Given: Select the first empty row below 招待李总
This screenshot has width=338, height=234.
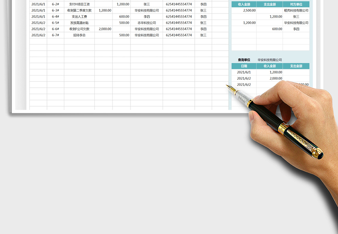Looking at the screenshot, I should (x=79, y=42).
